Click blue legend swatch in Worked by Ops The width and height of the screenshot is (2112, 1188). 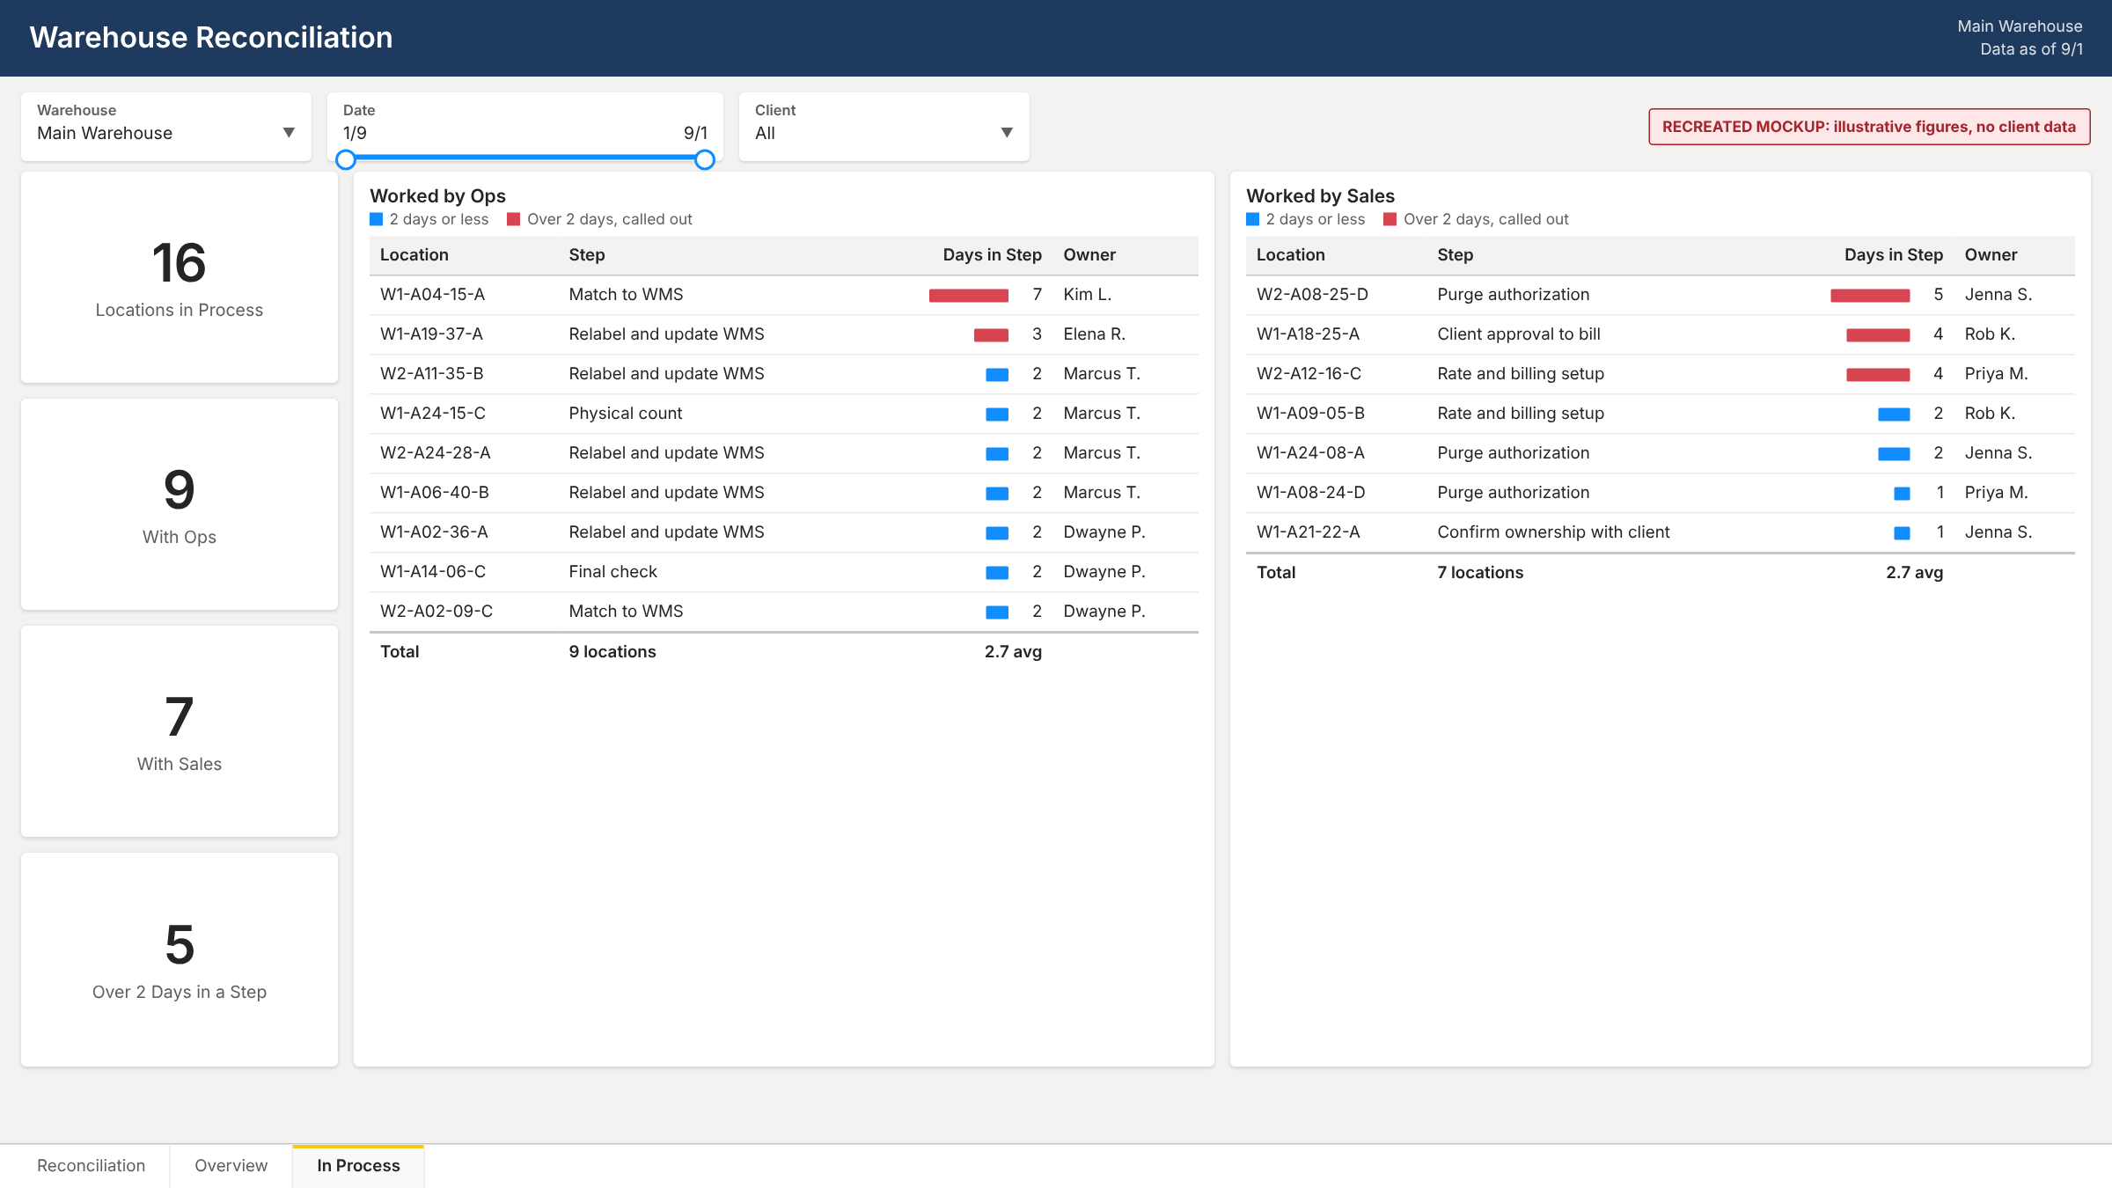[376, 219]
